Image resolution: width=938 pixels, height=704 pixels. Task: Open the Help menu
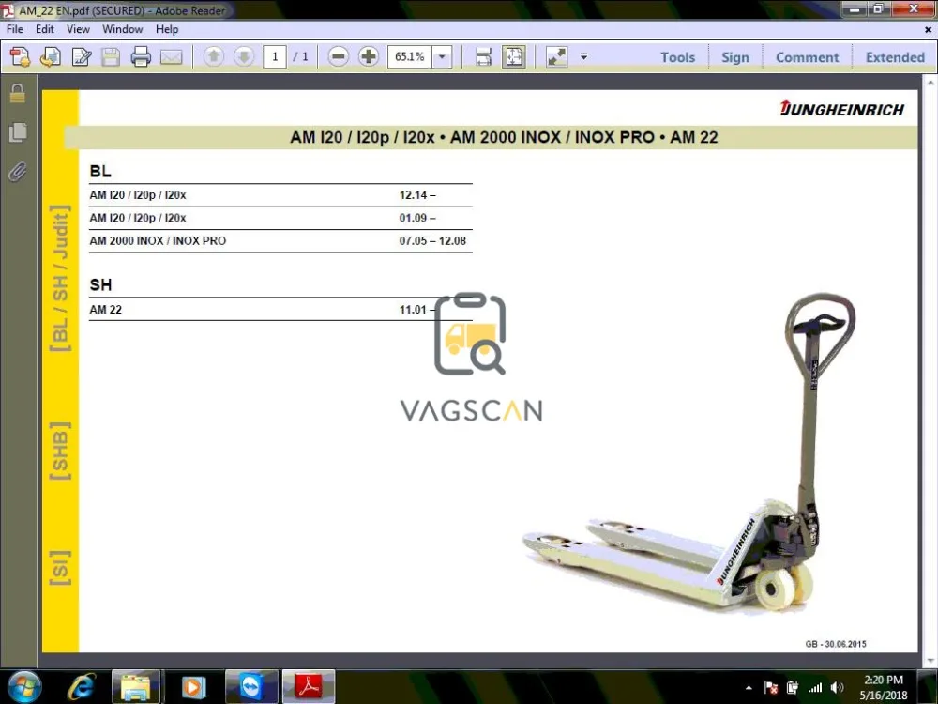point(167,29)
